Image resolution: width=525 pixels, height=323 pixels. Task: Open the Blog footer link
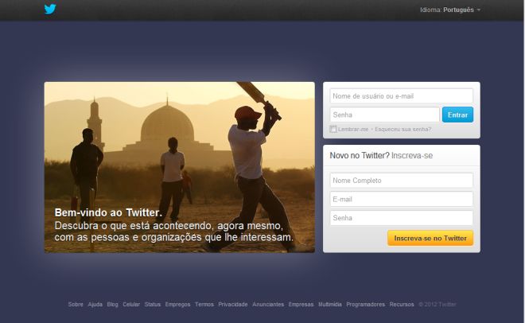(112, 304)
